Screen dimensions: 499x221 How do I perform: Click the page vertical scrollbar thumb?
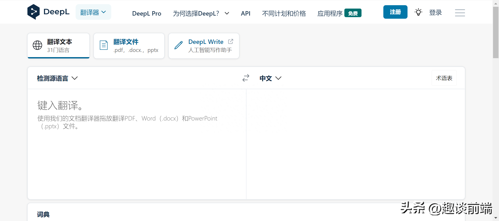pyautogui.click(x=496, y=32)
